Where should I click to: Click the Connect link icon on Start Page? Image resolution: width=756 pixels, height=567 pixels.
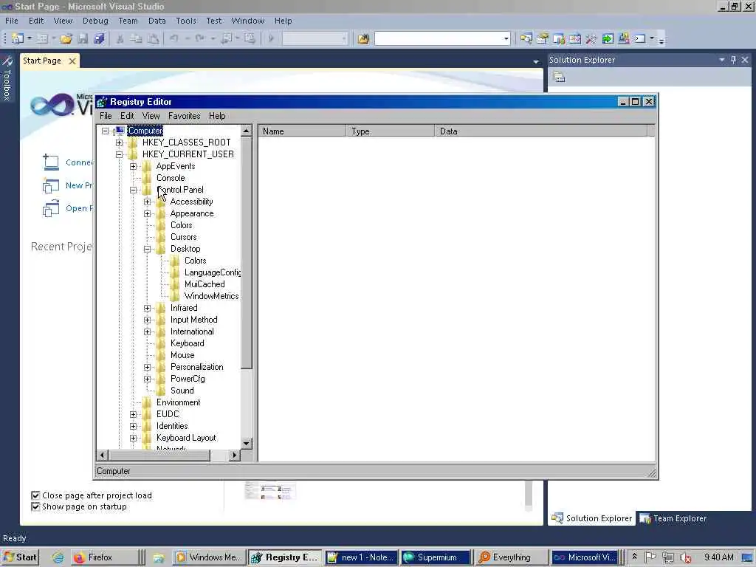(x=51, y=162)
